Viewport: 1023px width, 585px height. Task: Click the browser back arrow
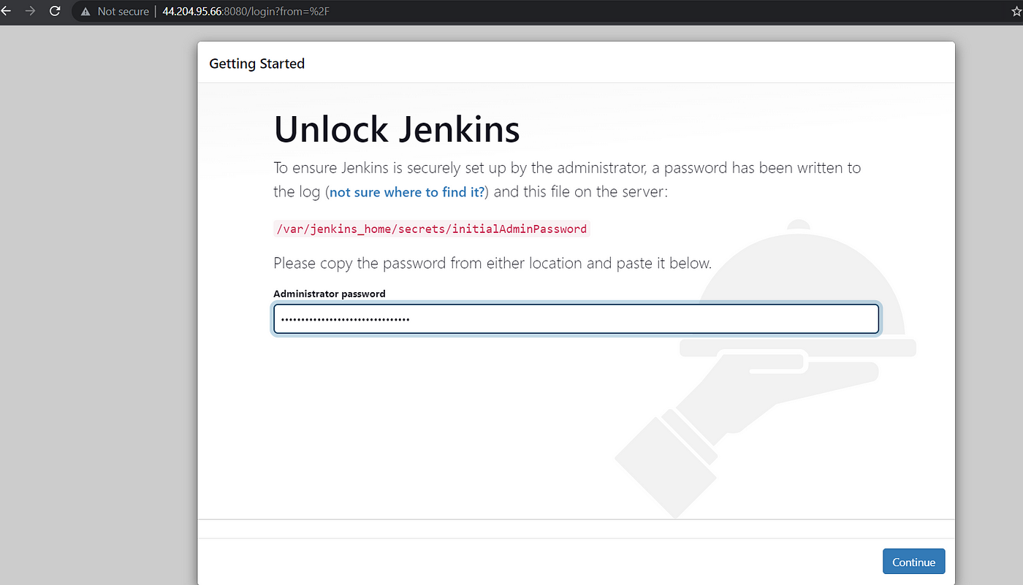[x=4, y=11]
